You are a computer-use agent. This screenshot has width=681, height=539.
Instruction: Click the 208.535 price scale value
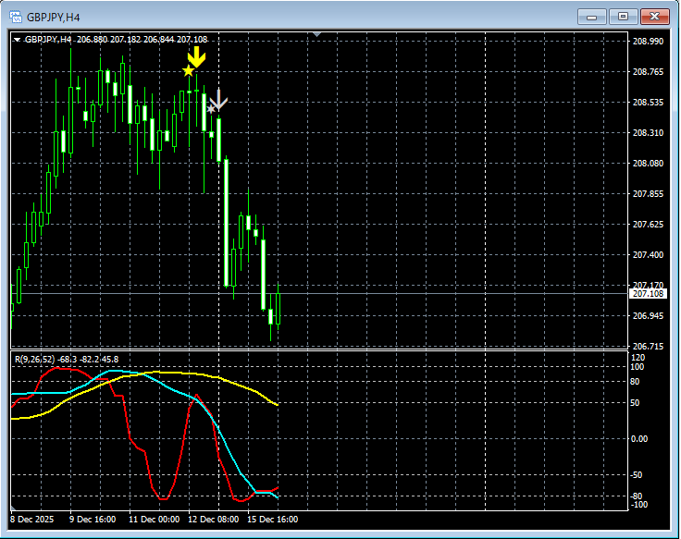point(648,103)
